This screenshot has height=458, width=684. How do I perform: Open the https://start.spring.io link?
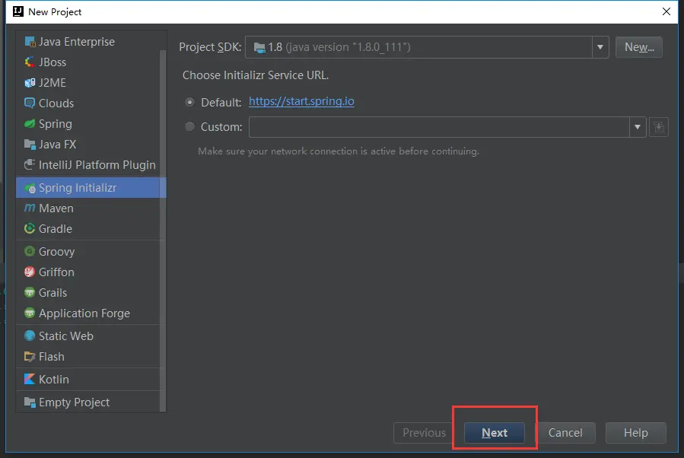(301, 101)
